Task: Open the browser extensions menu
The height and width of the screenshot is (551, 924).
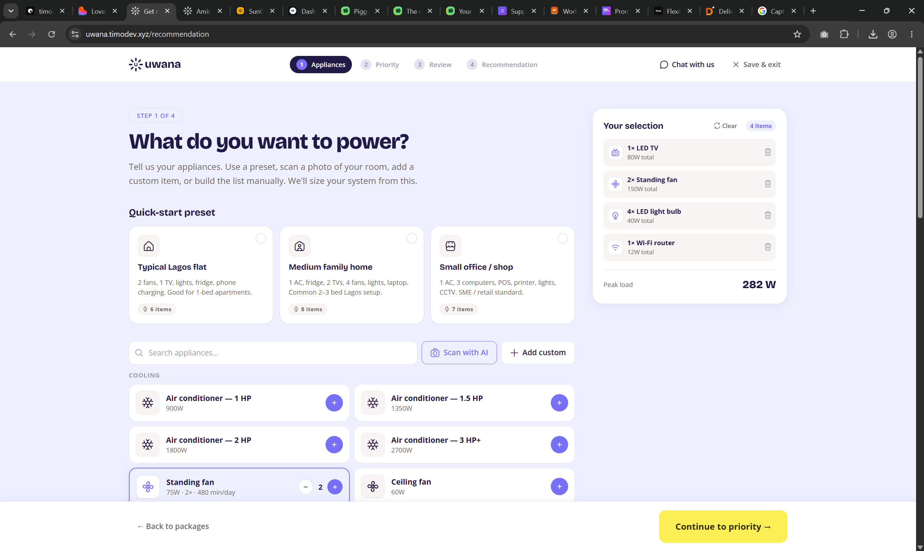Action: click(844, 34)
